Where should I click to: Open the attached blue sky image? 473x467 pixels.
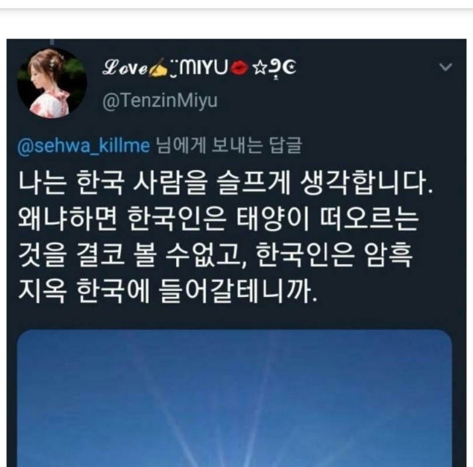click(234, 398)
